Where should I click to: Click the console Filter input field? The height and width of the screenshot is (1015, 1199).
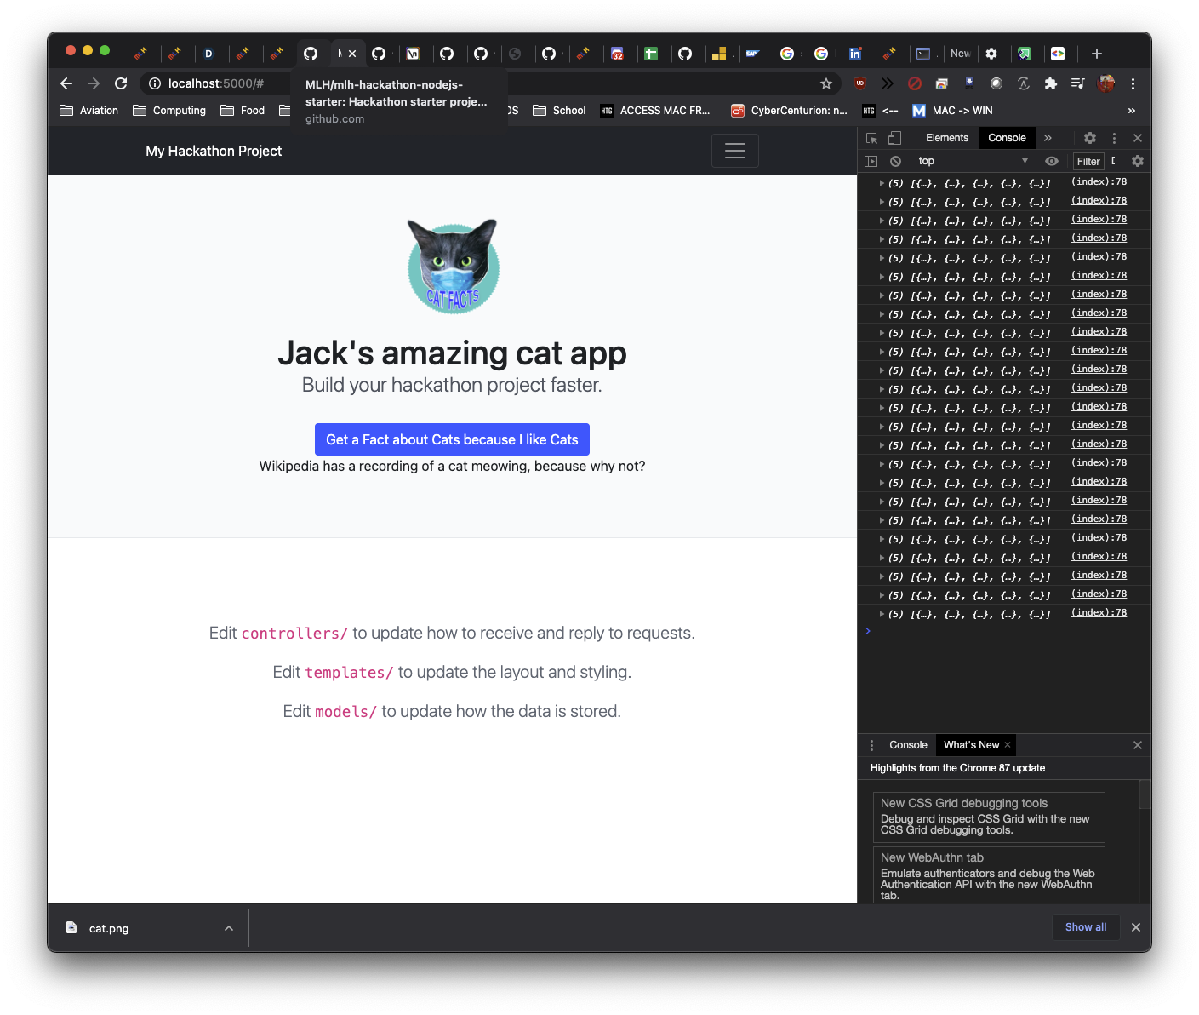[x=1088, y=161]
